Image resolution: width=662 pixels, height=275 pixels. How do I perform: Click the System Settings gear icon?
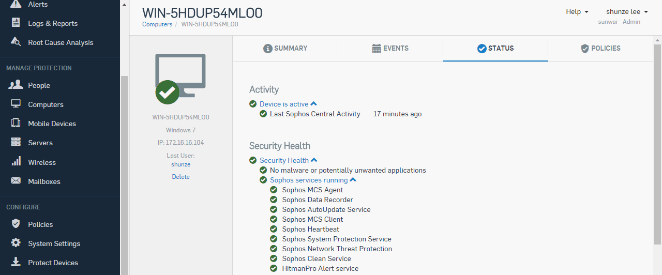tap(16, 243)
